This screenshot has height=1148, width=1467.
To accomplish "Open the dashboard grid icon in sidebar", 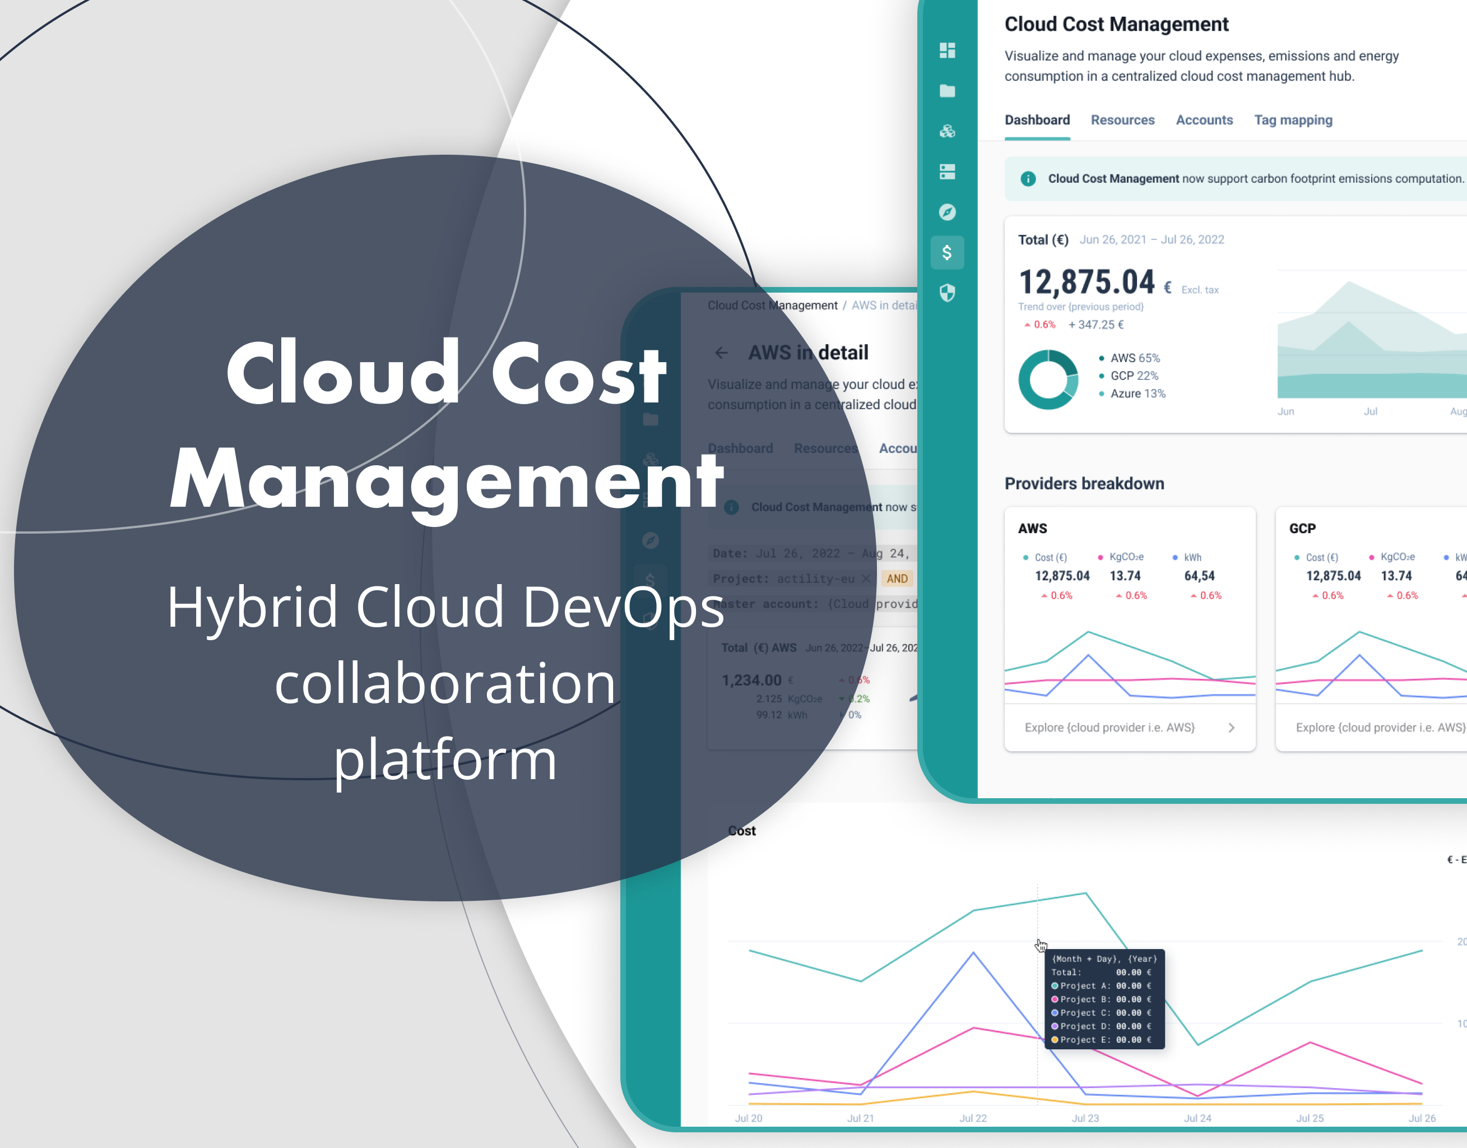I will 947,50.
